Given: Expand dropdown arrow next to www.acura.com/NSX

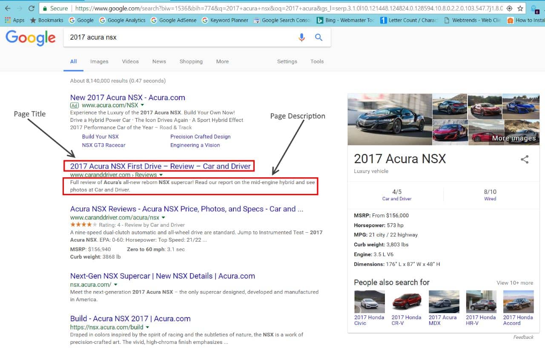Looking at the screenshot, I should (142, 105).
